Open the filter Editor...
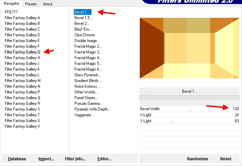 (104, 159)
